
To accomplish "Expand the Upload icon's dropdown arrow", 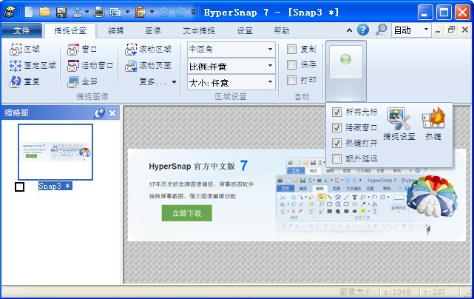I will 87,12.
